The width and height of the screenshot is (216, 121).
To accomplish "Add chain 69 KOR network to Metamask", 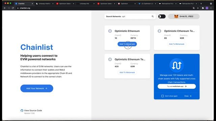I will 177,44.
